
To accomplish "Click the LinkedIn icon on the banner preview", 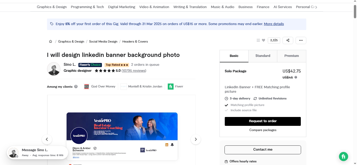I will click(x=167, y=144).
